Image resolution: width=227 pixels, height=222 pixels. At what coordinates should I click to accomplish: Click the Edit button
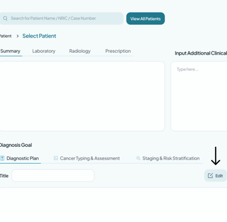pyautogui.click(x=215, y=175)
